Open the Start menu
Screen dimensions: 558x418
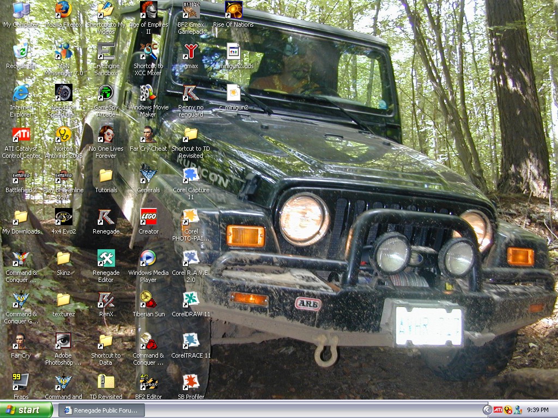[x=23, y=410]
